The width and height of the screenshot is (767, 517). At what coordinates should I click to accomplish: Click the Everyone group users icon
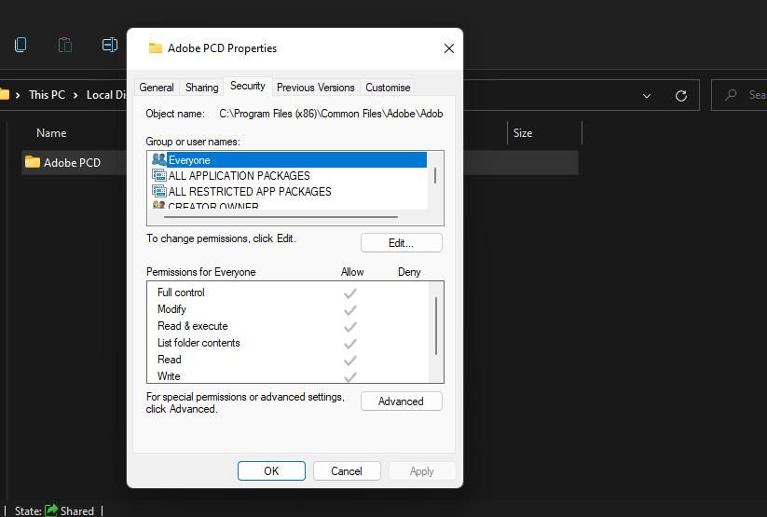(158, 160)
